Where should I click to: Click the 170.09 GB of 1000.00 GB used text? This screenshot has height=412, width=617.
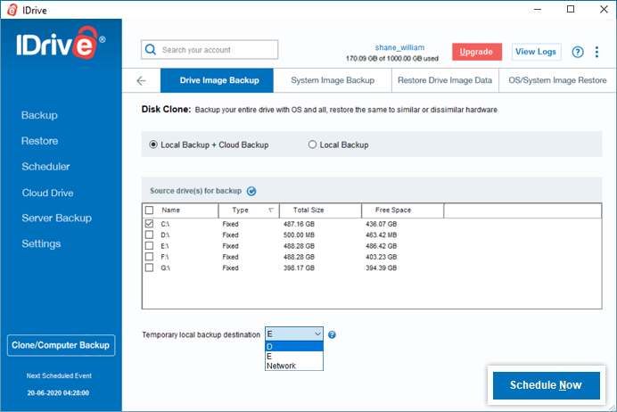point(392,59)
